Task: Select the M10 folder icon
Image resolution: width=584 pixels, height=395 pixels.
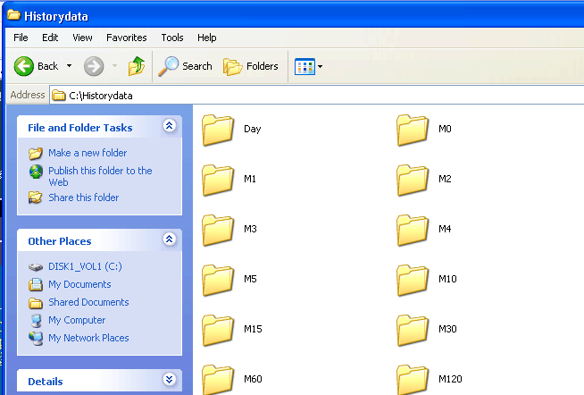Action: tap(413, 281)
